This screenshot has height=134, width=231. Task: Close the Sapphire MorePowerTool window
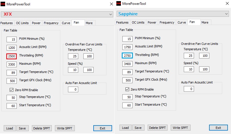click(x=227, y=3)
